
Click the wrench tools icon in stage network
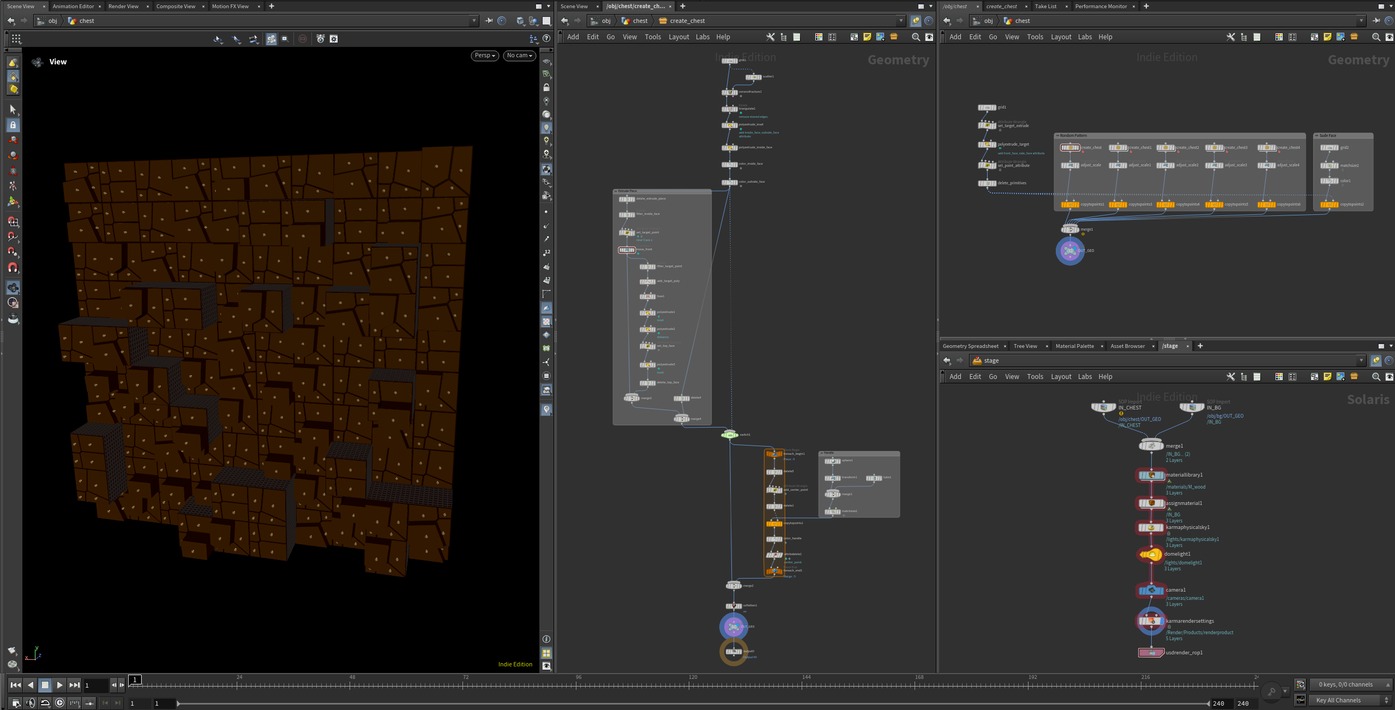point(1230,377)
